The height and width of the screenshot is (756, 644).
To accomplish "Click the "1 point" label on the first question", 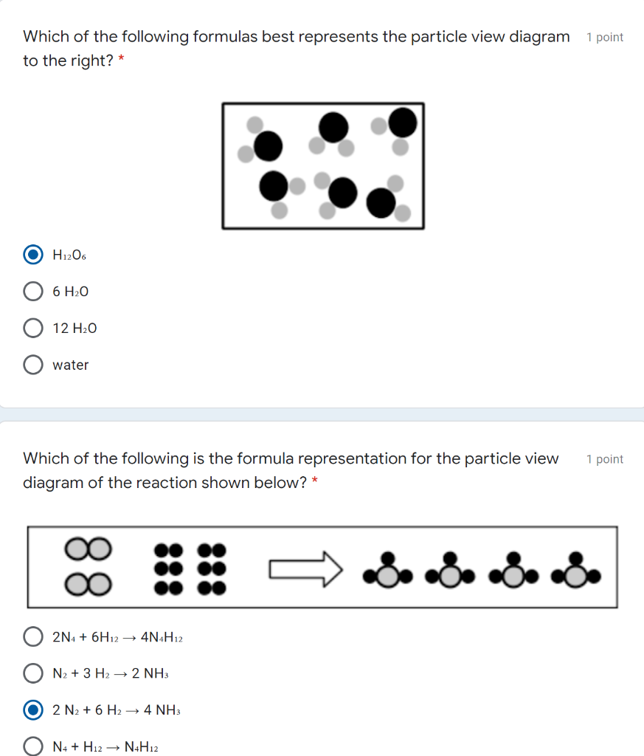I will pos(605,37).
